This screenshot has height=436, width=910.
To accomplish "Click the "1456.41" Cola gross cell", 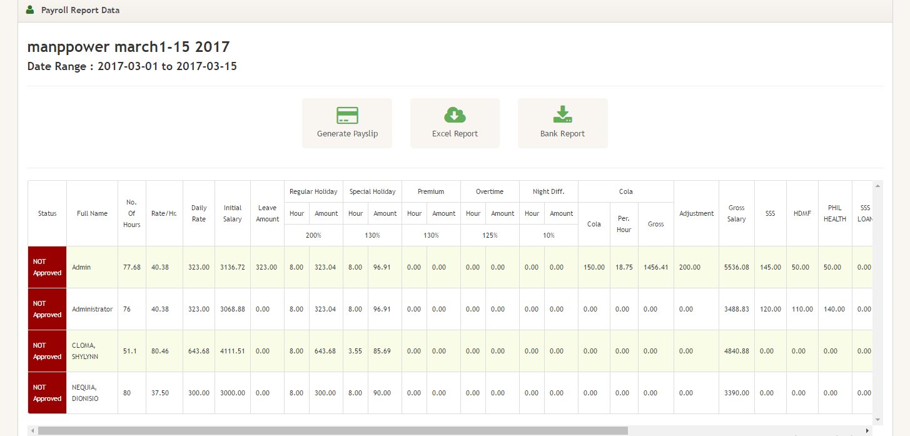I will pyautogui.click(x=656, y=267).
